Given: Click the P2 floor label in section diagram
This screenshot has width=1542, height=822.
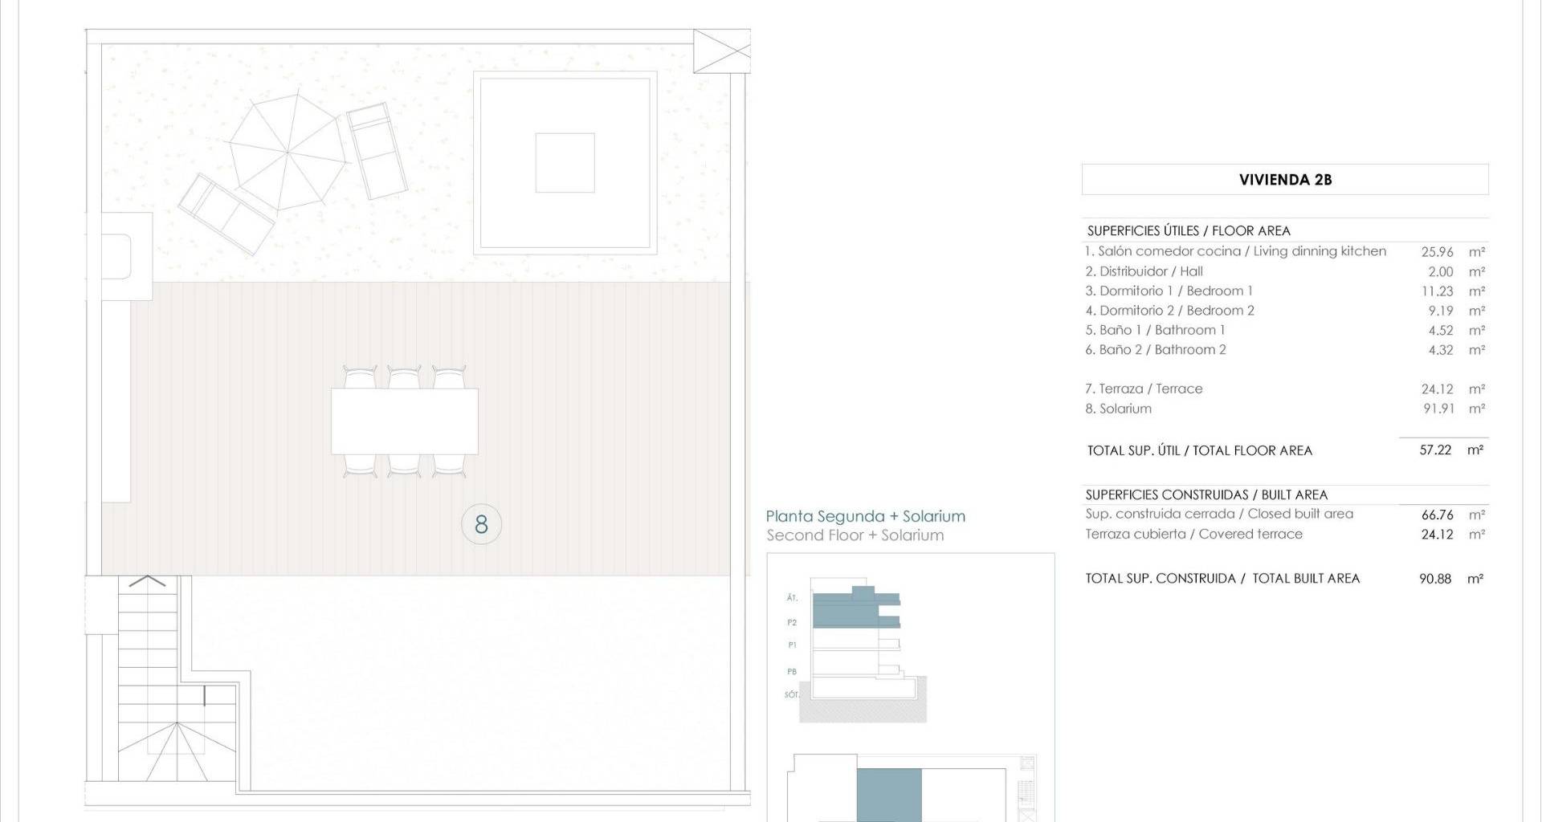Looking at the screenshot, I should coord(792,623).
